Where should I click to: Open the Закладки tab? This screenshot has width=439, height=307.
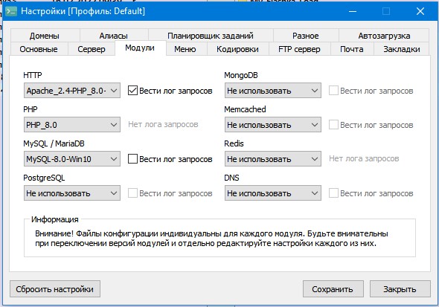(x=402, y=49)
